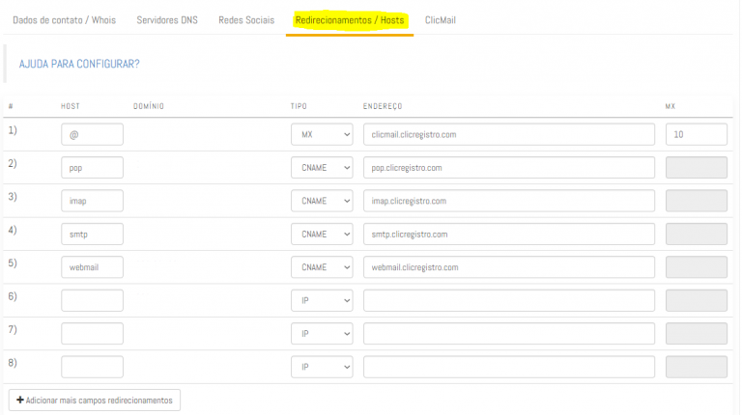Image resolution: width=742 pixels, height=415 pixels.
Task: Focus the webmail host input field
Action: click(92, 267)
